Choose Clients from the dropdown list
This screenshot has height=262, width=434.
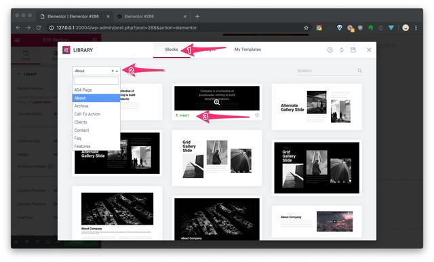point(96,122)
